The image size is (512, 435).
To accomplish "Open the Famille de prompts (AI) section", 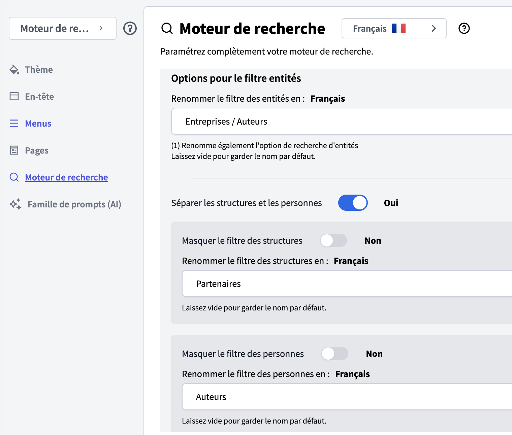I will [x=74, y=204].
